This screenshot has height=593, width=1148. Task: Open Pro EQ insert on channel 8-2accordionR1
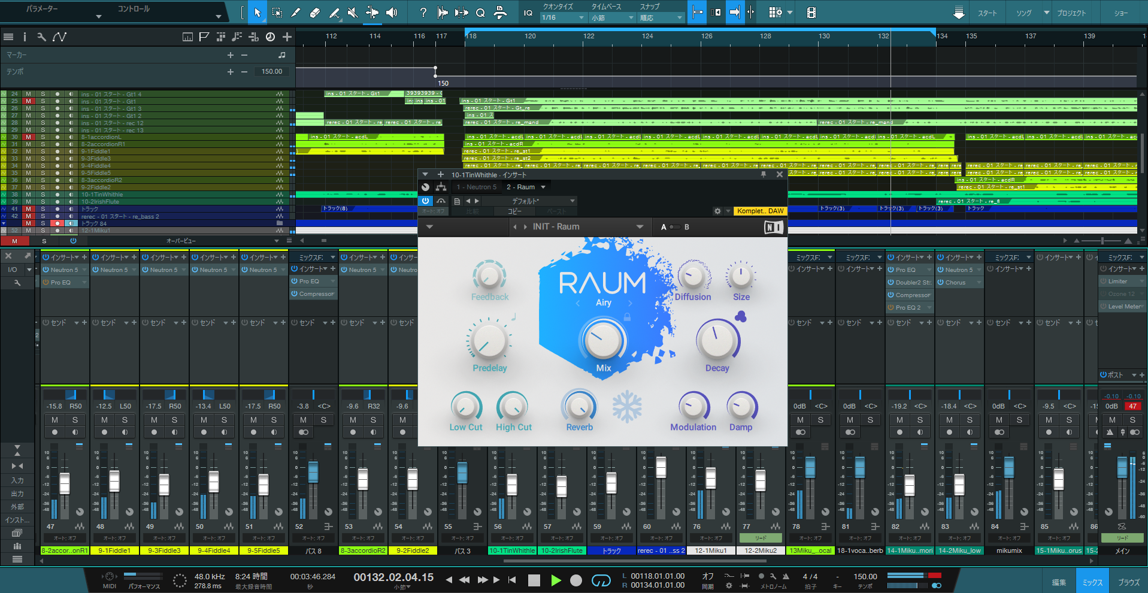65,282
